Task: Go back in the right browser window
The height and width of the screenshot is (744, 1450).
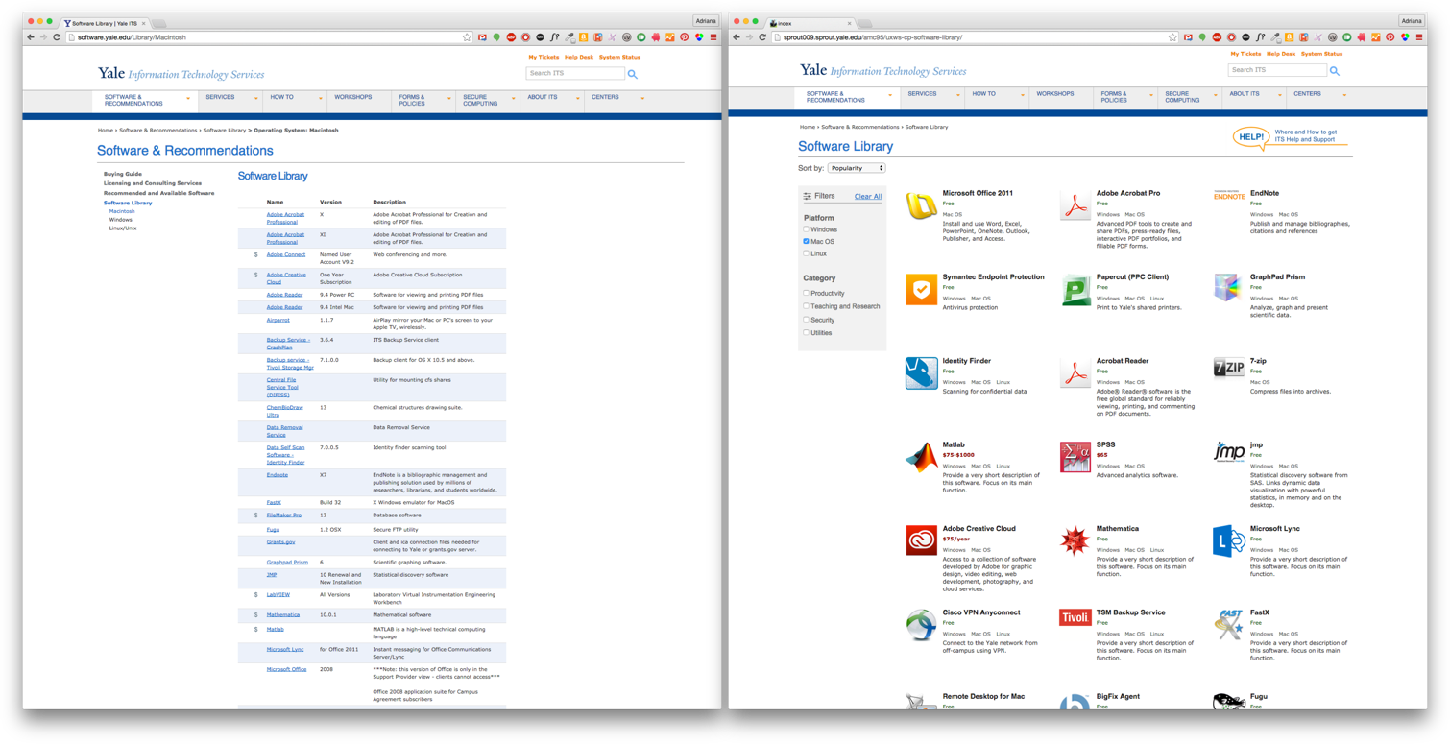Action: point(737,37)
